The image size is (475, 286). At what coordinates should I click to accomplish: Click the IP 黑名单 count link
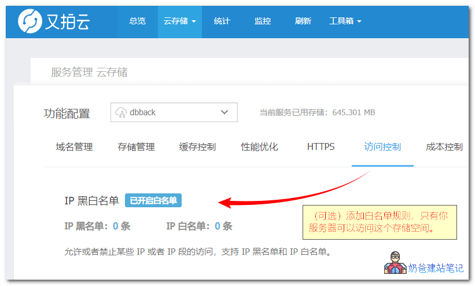pos(115,226)
